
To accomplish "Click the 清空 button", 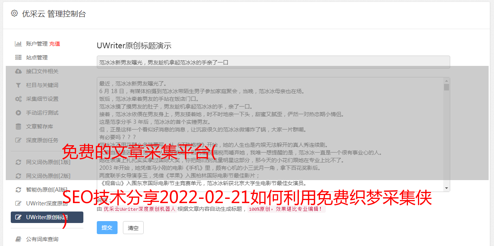I will 133,228.
